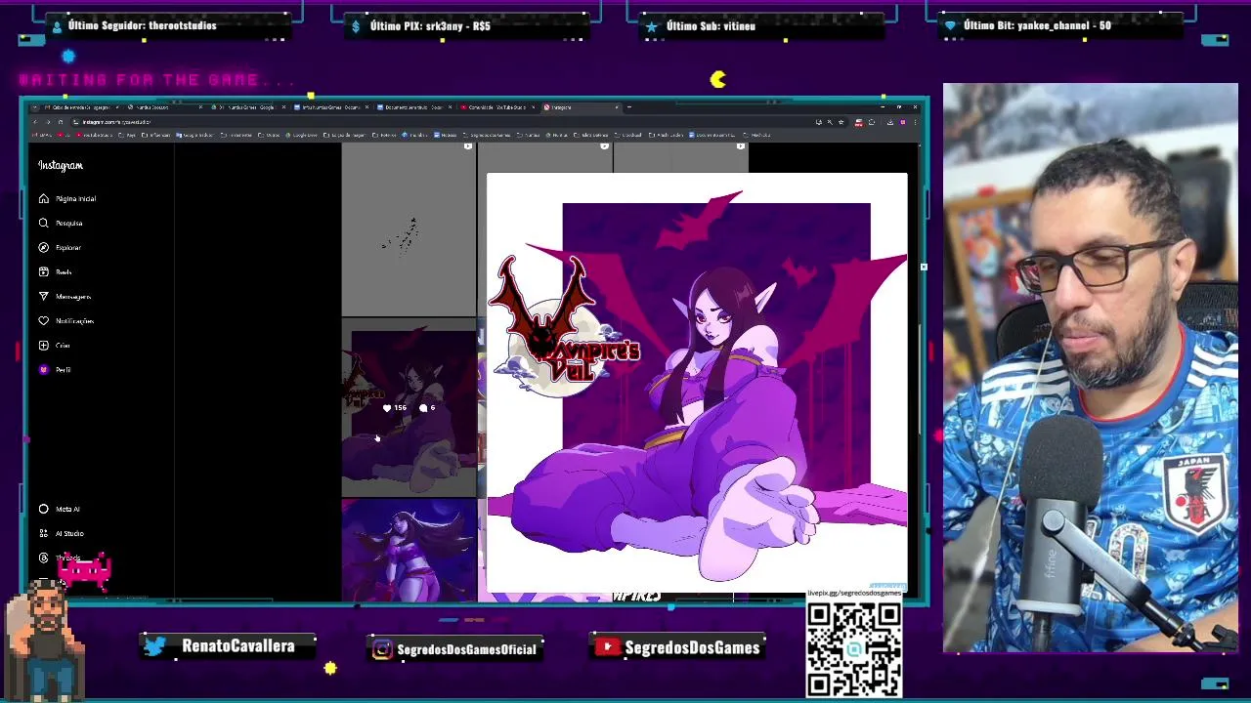This screenshot has height=703, width=1251.
Task: Open a new browser tab with plus
Action: [x=629, y=107]
